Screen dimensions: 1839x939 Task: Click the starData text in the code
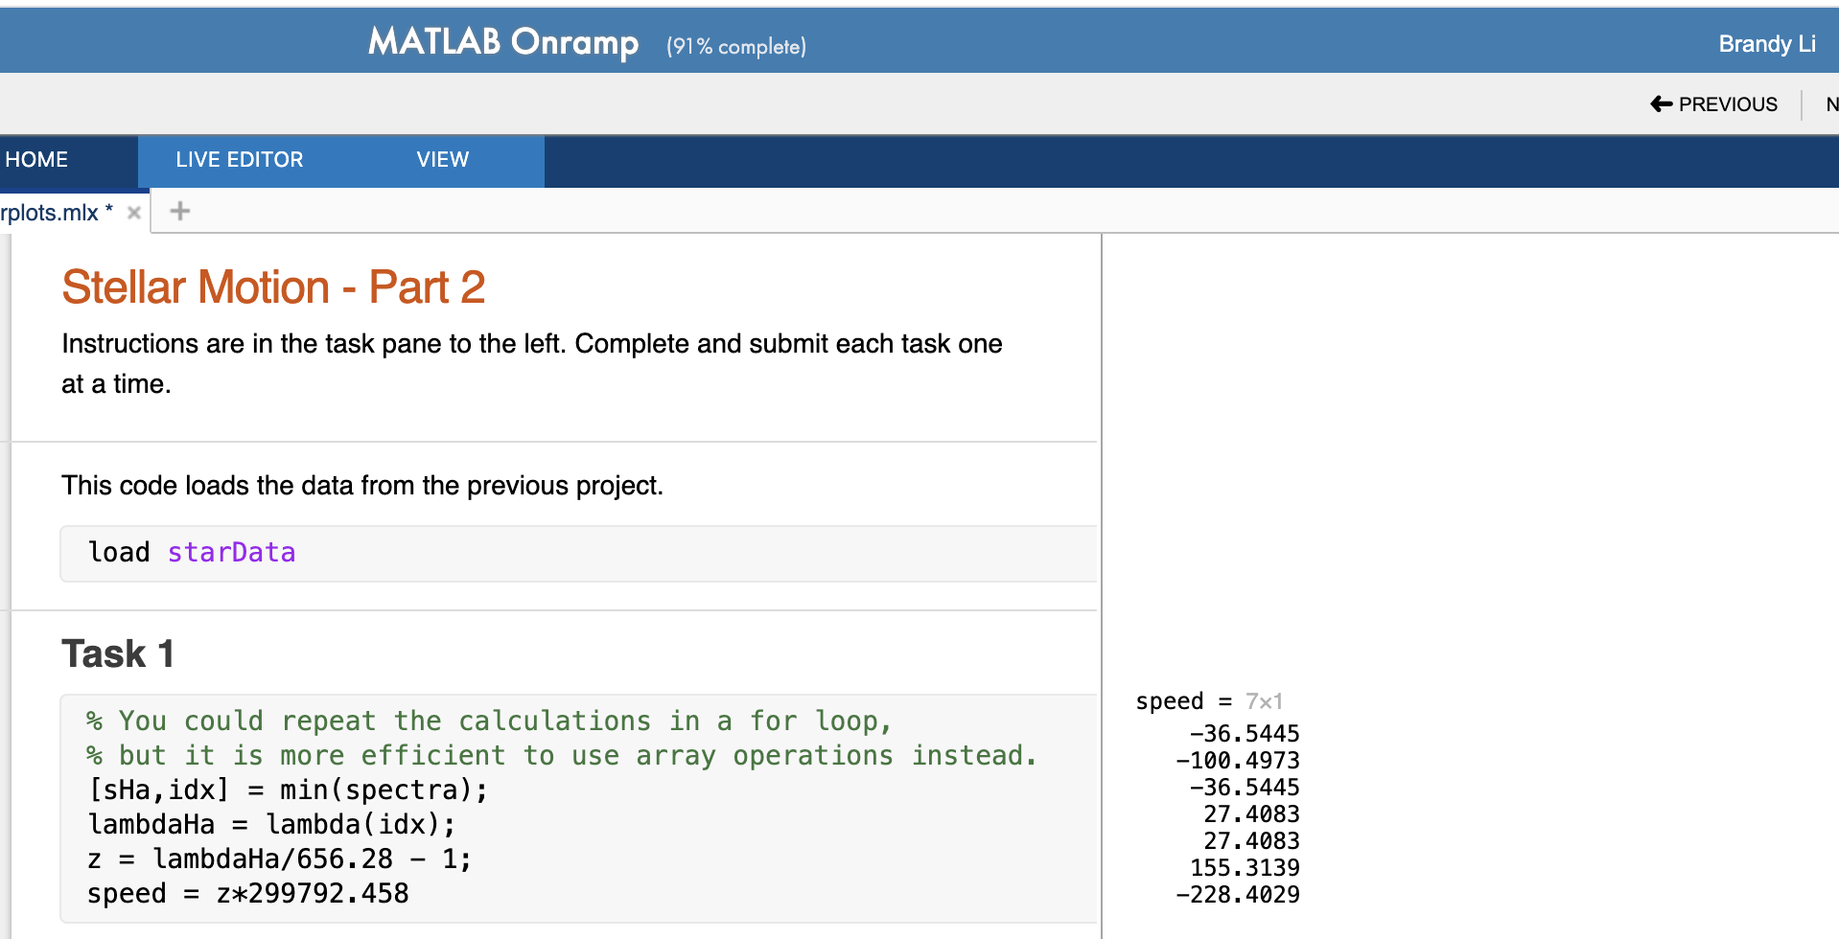tap(231, 553)
